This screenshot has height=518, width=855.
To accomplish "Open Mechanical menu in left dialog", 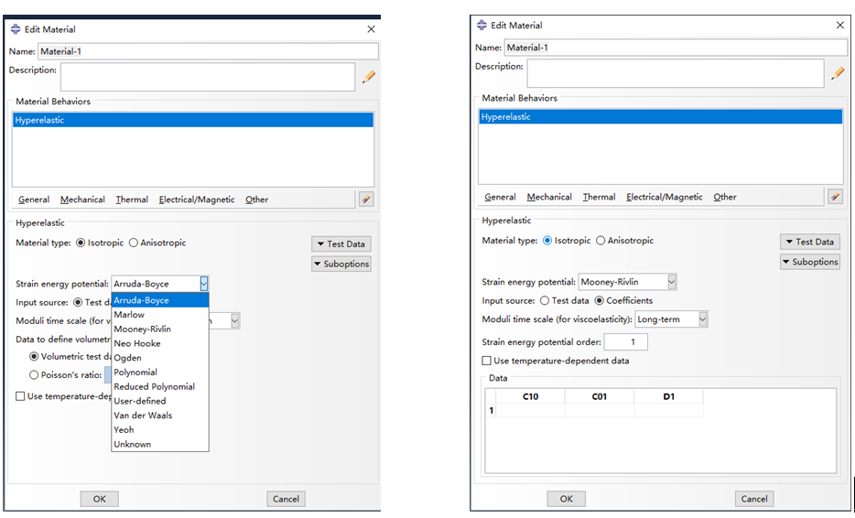I will [82, 200].
